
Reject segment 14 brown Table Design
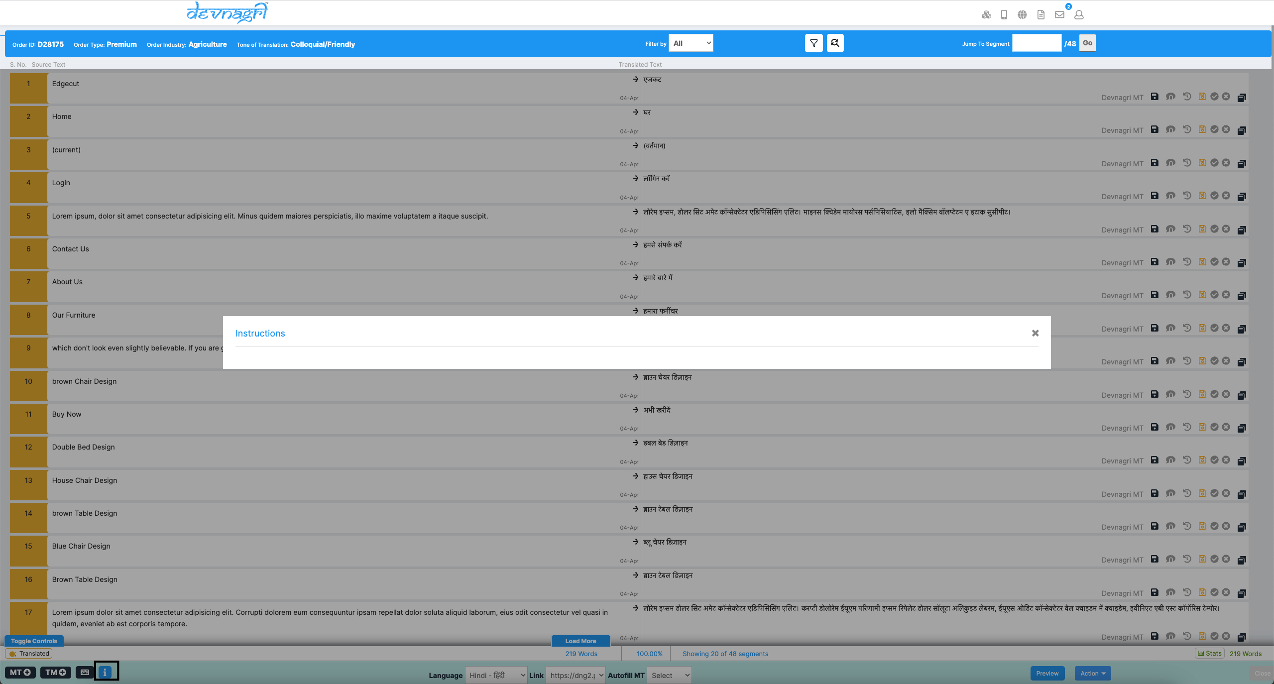click(x=1226, y=526)
